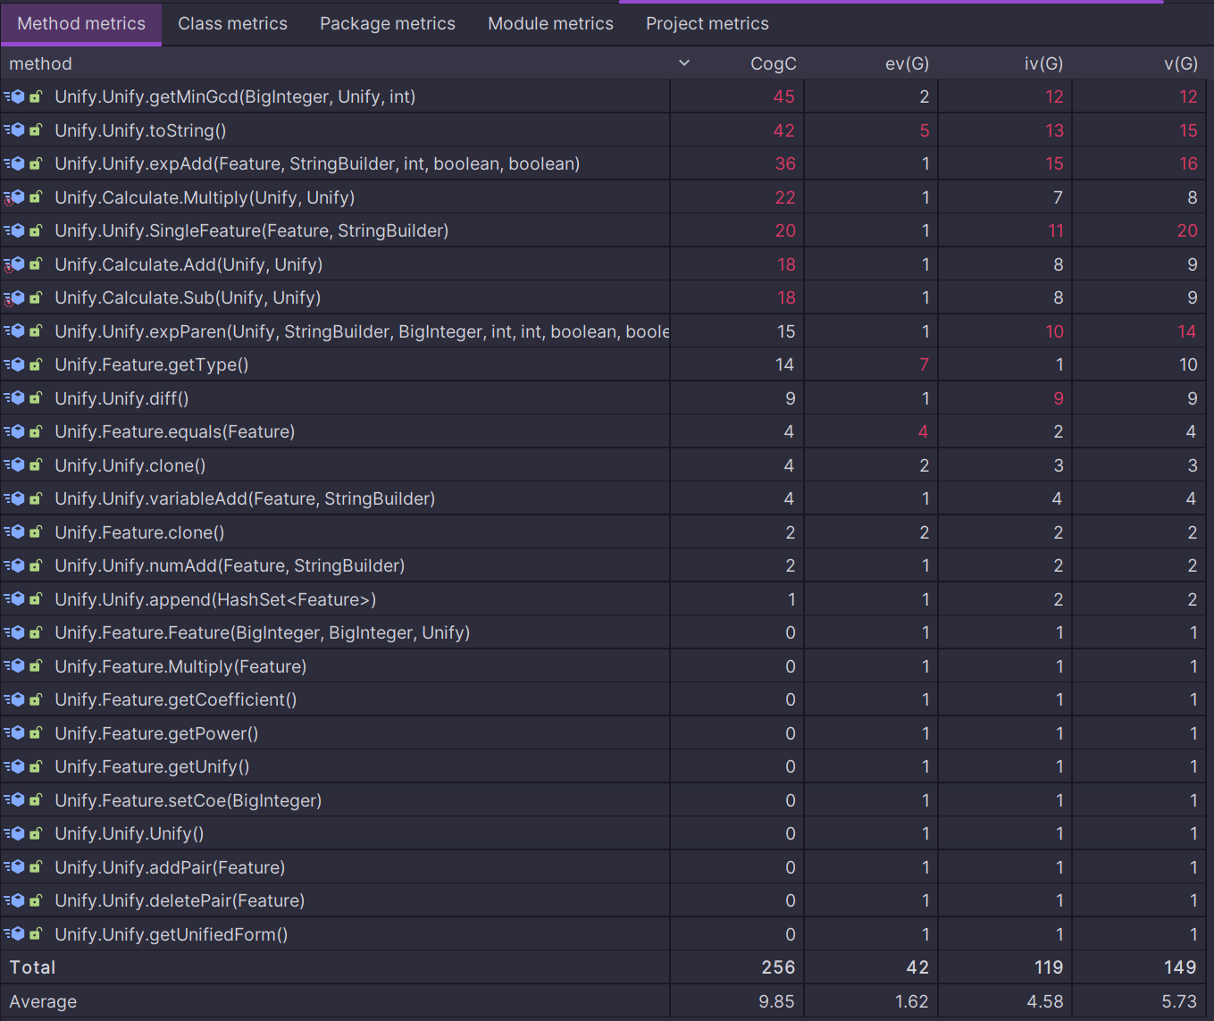This screenshot has width=1214, height=1021.
Task: Click green lock icon for Unify.Feature.getUnify() row
Action: click(x=36, y=766)
